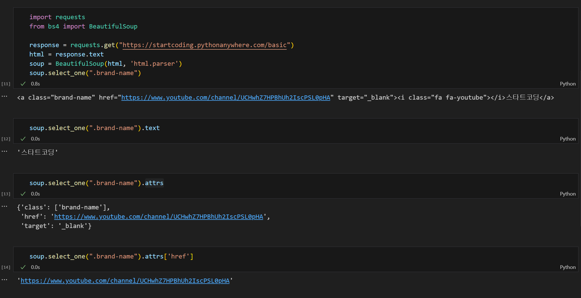Open output options ellipsis for cell 14
The image size is (581, 298).
pyautogui.click(x=5, y=280)
